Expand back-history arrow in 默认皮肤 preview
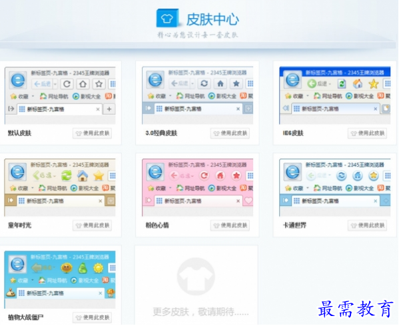Viewport: 399px width, 330px height. tap(55, 84)
